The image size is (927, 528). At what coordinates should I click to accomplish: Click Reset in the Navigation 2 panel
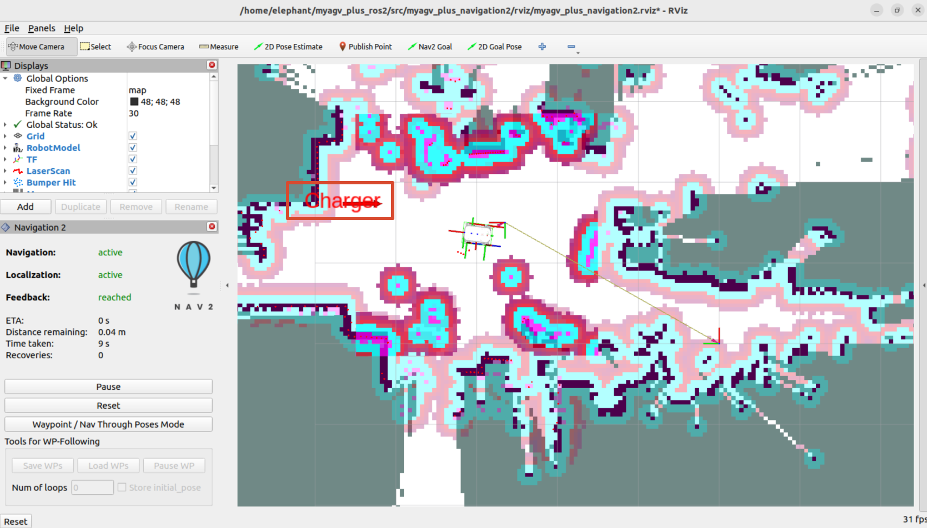point(108,405)
